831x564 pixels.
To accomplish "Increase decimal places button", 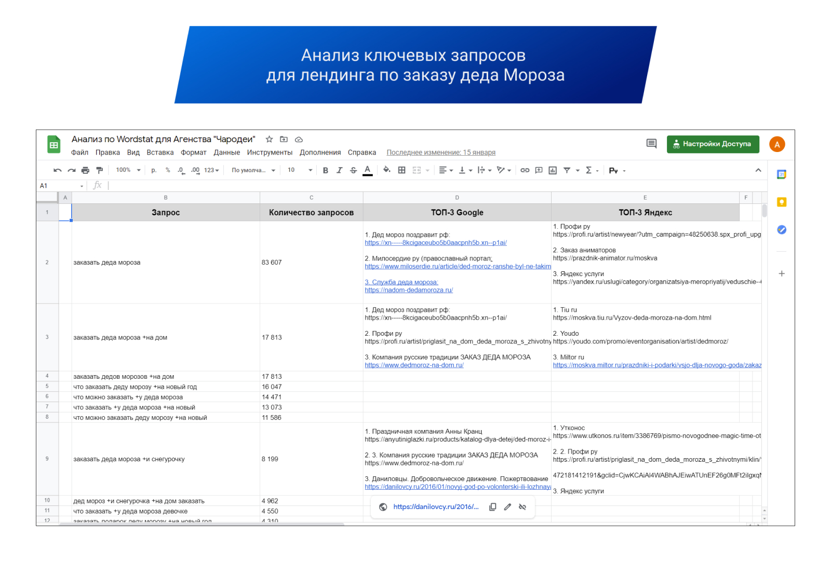I will [x=195, y=170].
